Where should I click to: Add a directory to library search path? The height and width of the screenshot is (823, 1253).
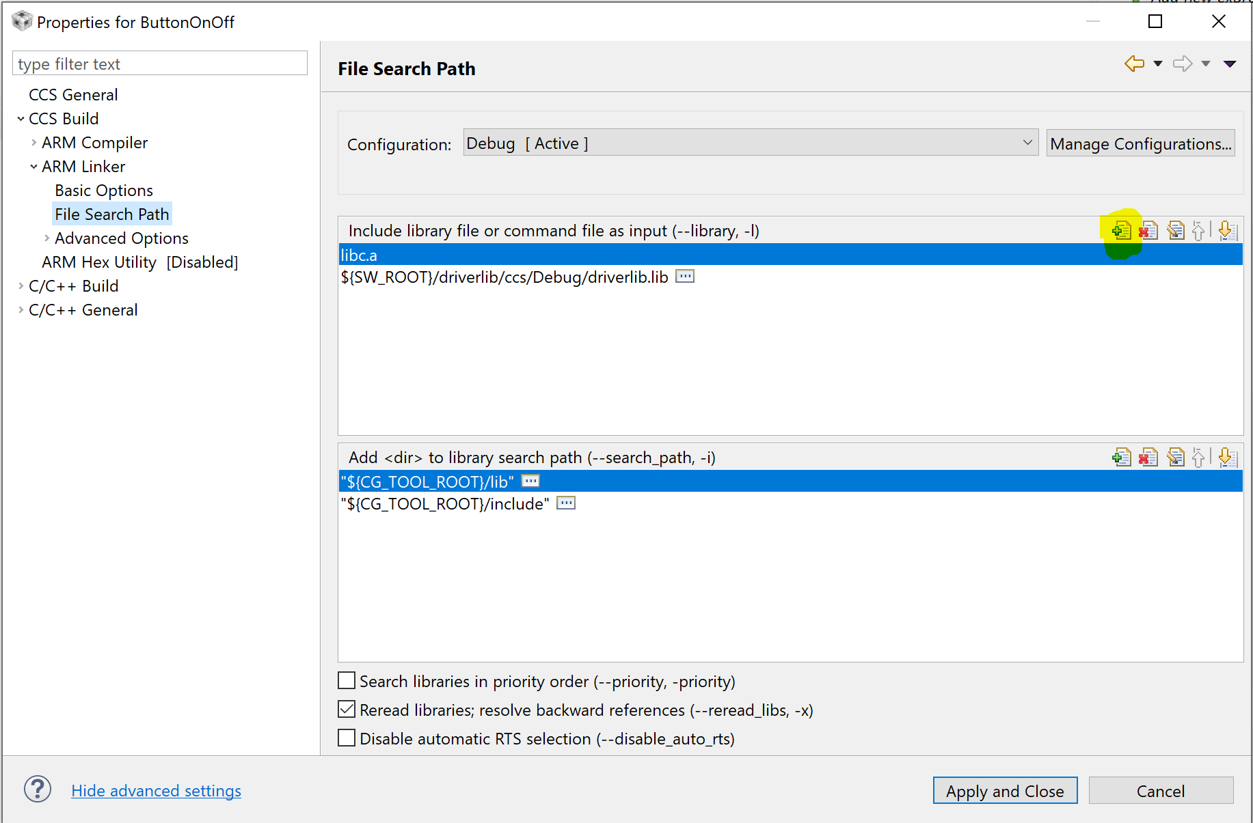pyautogui.click(x=1121, y=457)
